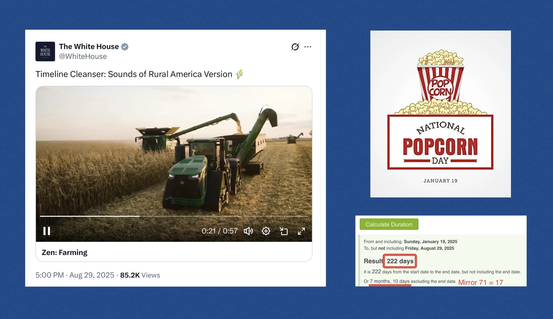The image size is (553, 319).
Task: Pause the Zen: Farming video
Action: coord(47,231)
